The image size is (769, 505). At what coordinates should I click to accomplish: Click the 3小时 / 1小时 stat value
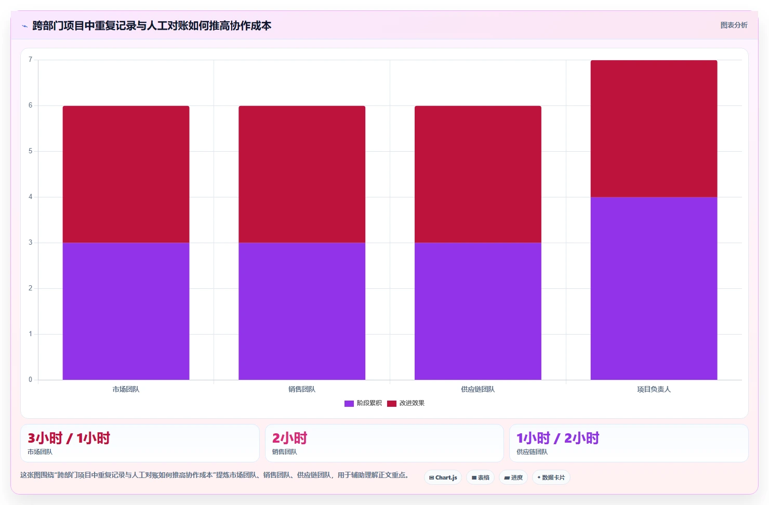point(69,438)
